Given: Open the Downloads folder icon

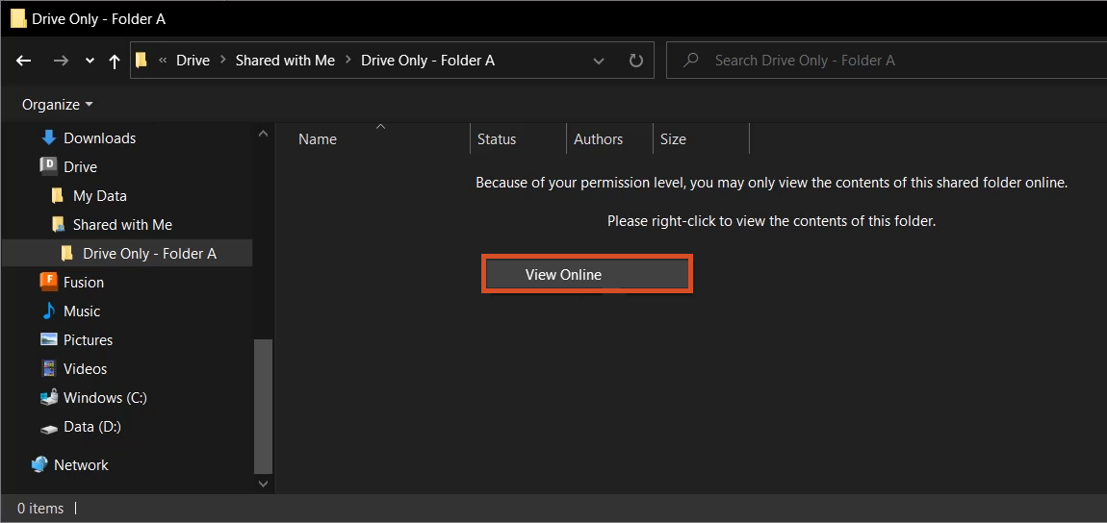Looking at the screenshot, I should 49,137.
